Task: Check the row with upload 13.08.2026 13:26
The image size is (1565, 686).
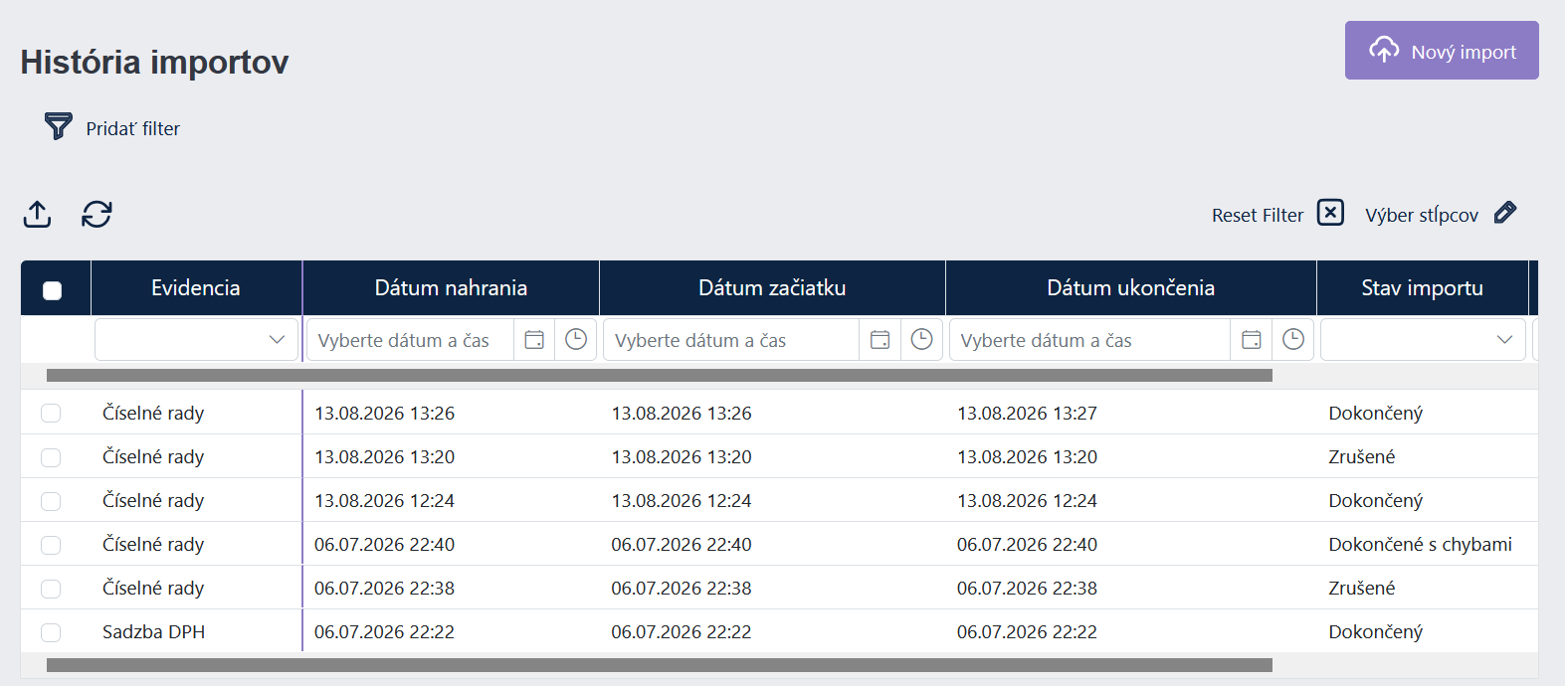Action: 51,413
